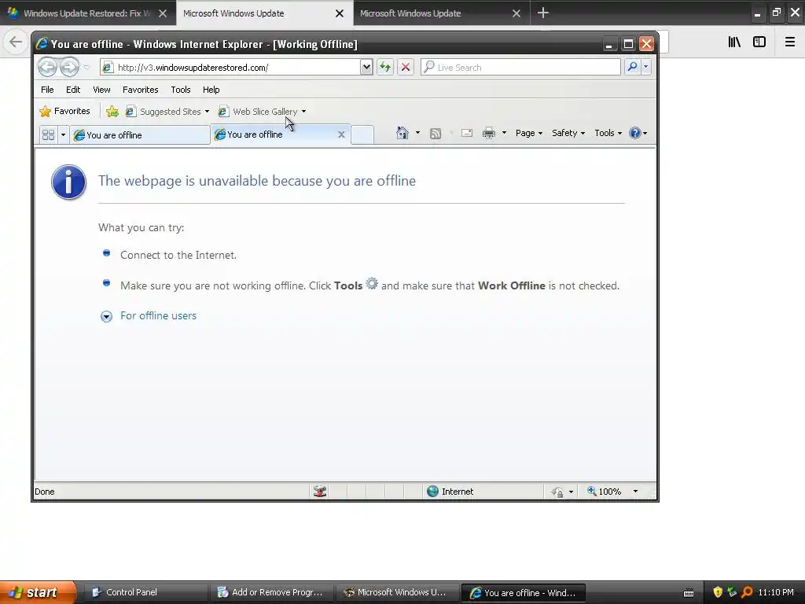Click the green Refresh arrows icon
805x604 pixels.
click(x=385, y=68)
